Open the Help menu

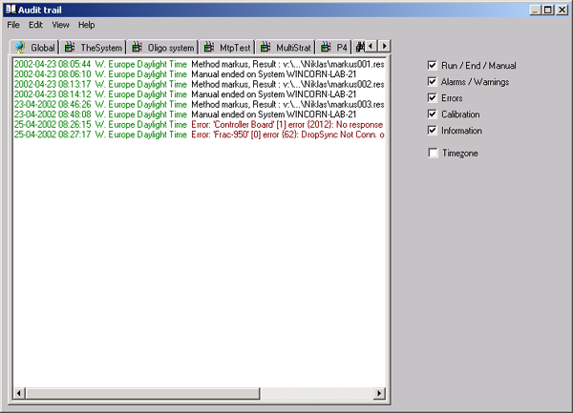86,24
